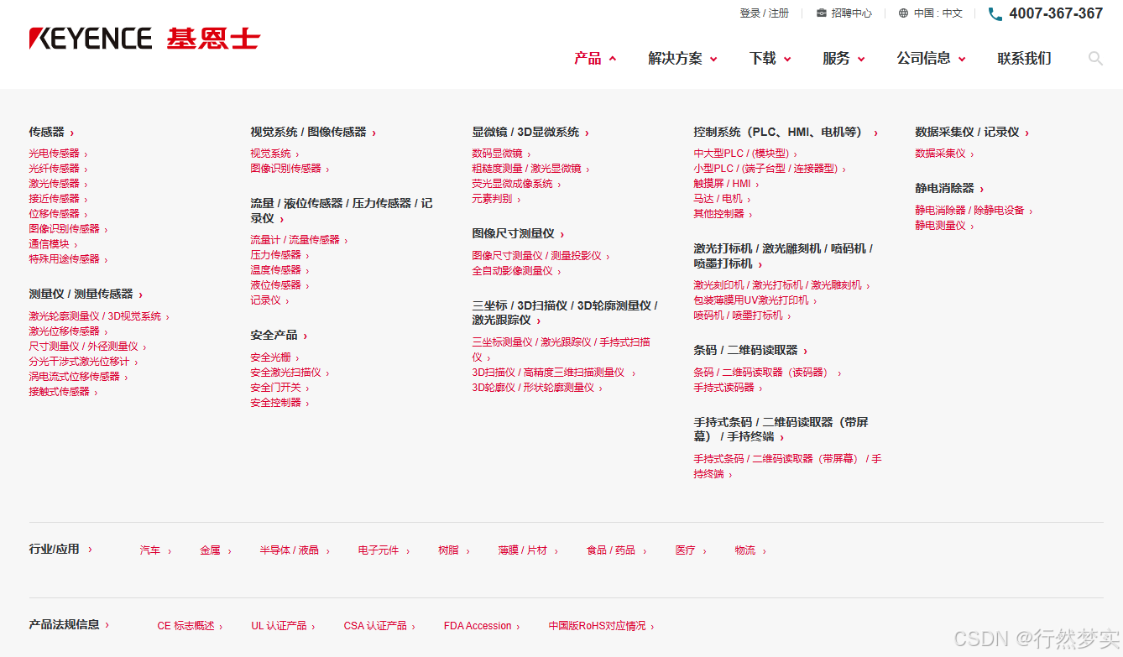
Task: Expand the 服务 menu
Action: coord(844,58)
